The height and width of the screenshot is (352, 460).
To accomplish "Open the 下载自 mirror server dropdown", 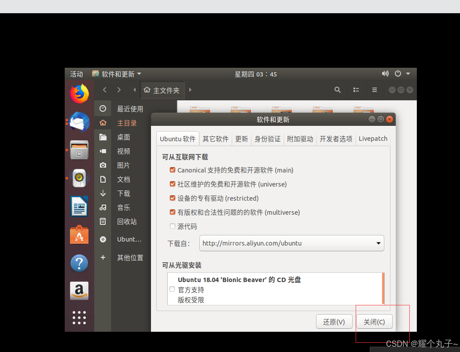I will [x=291, y=243].
